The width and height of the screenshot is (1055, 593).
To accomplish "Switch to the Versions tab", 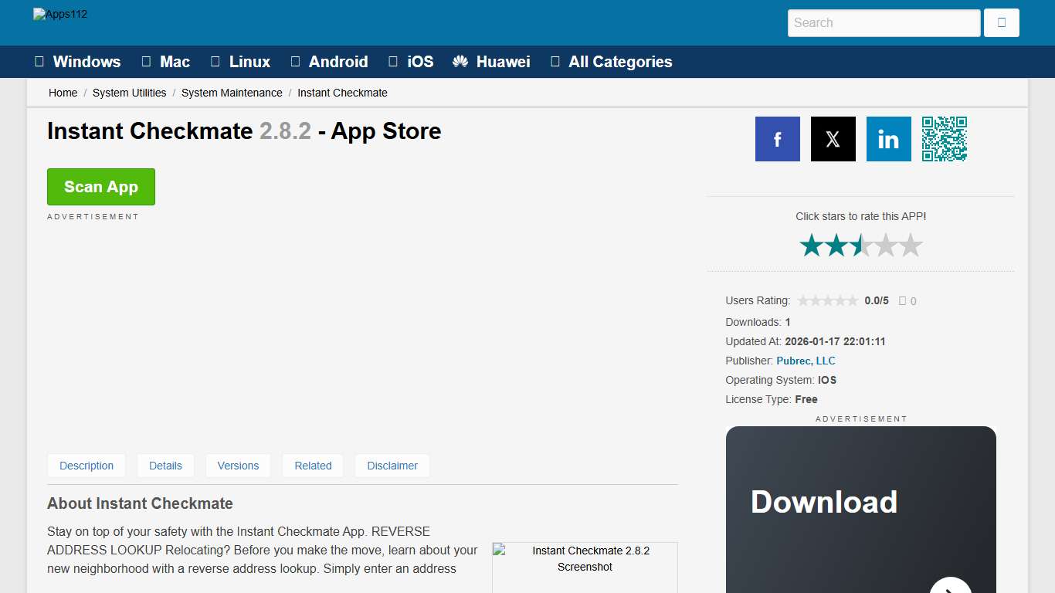I will coord(238,466).
